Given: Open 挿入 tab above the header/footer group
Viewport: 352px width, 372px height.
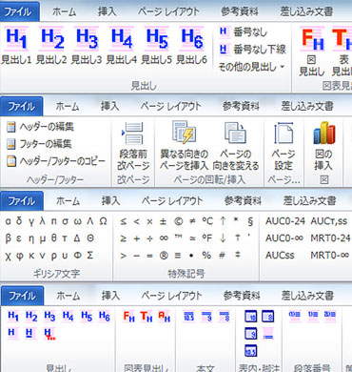Looking at the screenshot, I should [109, 106].
